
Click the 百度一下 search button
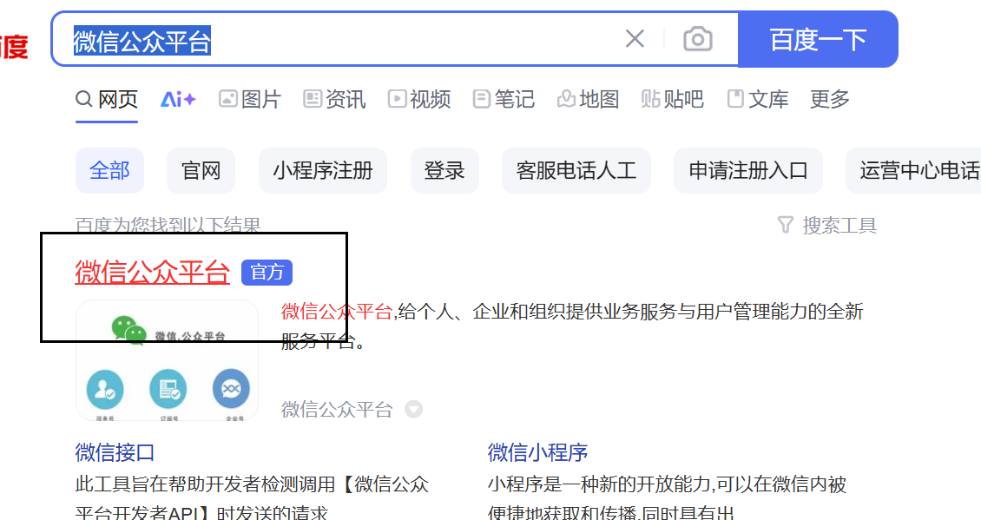coord(818,39)
